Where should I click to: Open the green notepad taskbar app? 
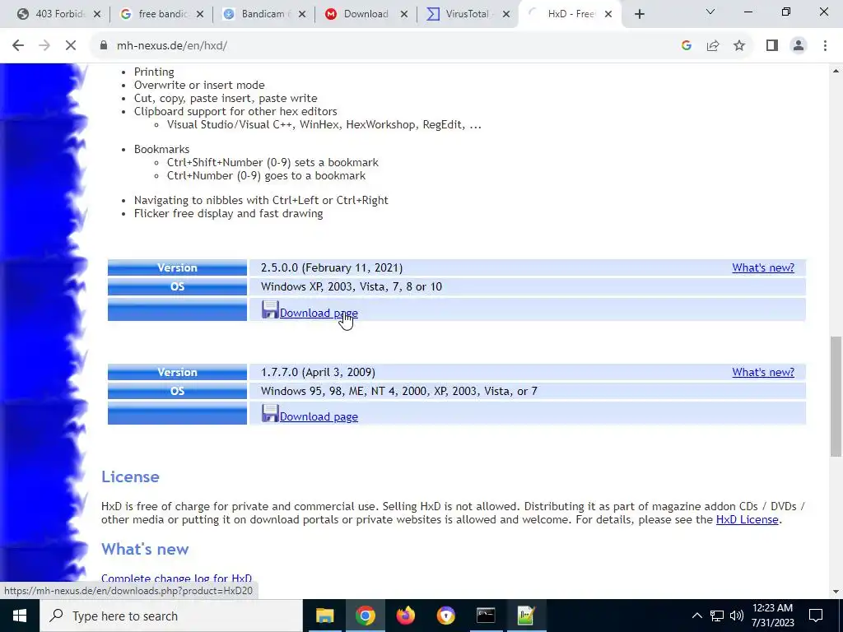tap(526, 616)
